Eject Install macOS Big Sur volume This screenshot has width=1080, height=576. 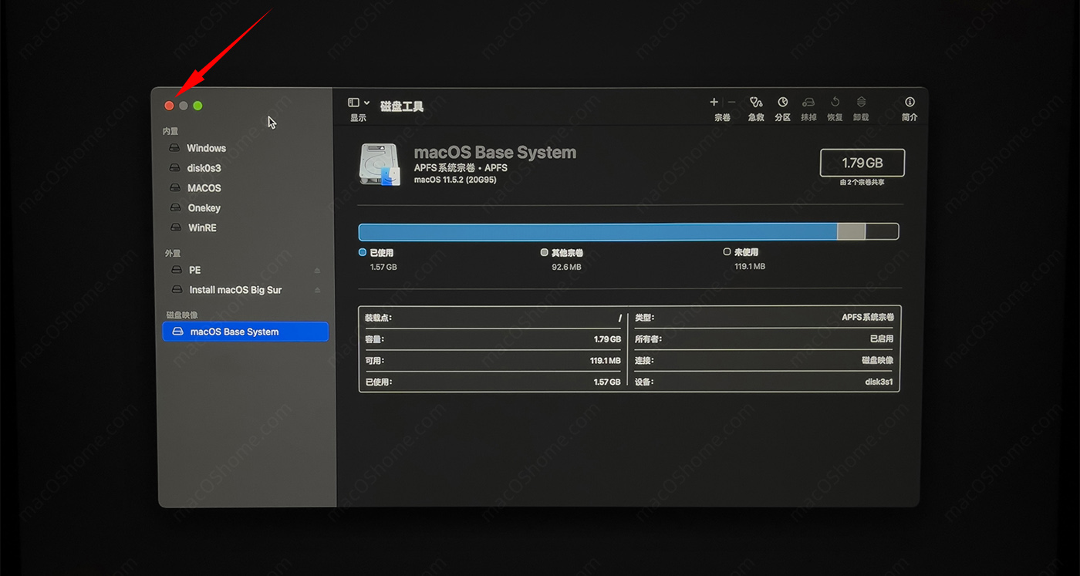point(317,290)
